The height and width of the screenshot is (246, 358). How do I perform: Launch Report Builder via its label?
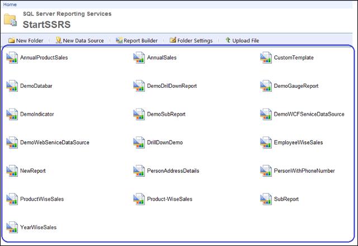tap(140, 41)
